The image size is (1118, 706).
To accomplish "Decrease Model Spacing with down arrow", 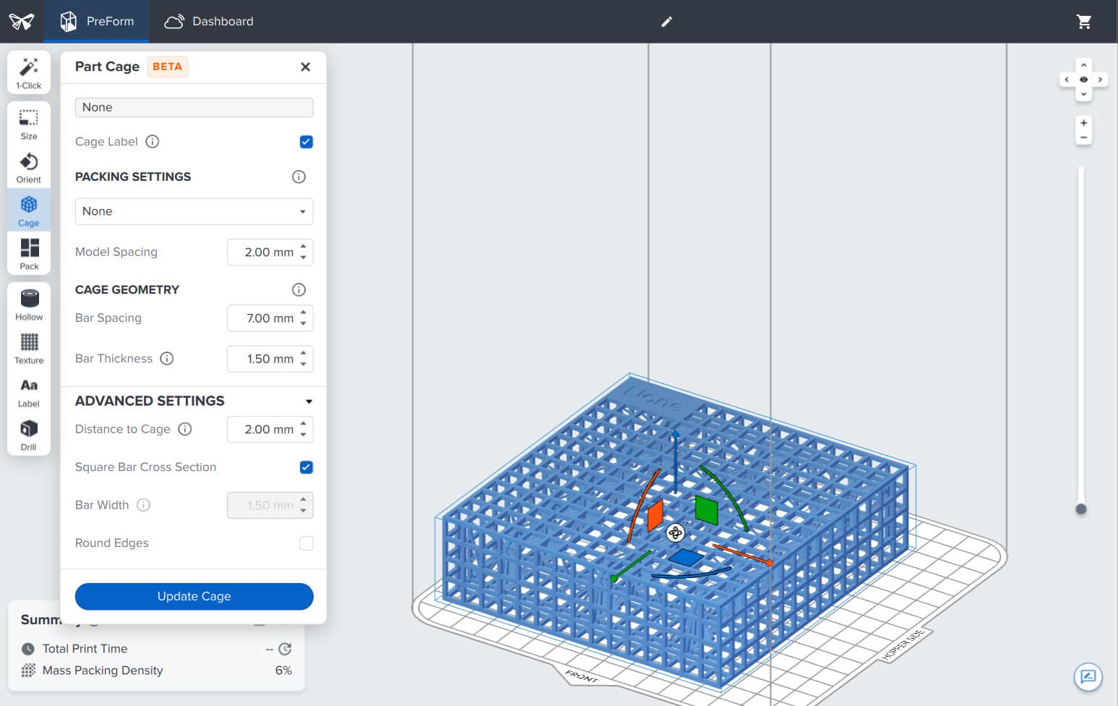I will pyautogui.click(x=304, y=257).
